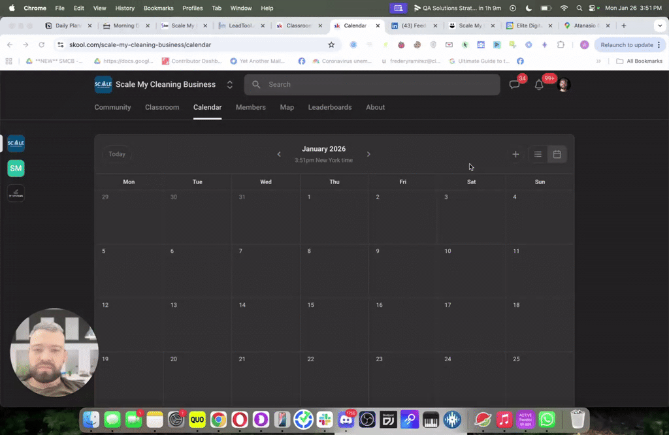Open Opera browser from the Dock
Screen dimensions: 669x435
[x=240, y=419]
